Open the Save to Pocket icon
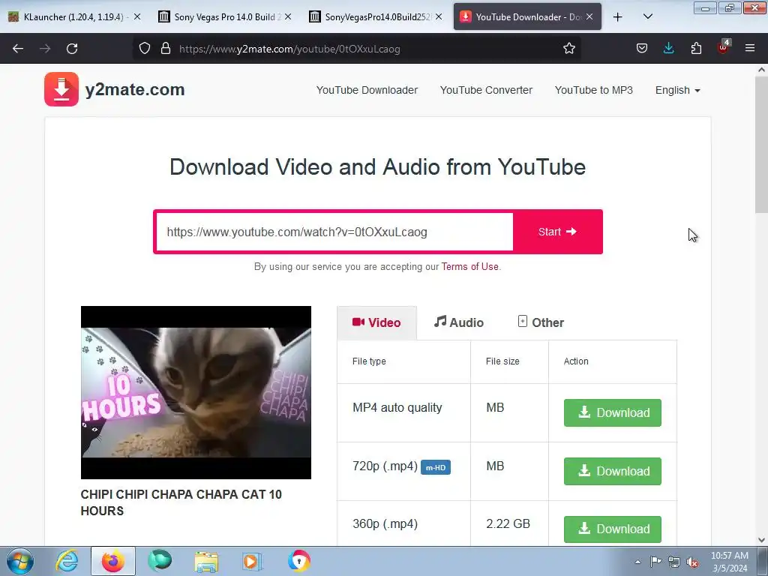The width and height of the screenshot is (768, 576). point(642,49)
